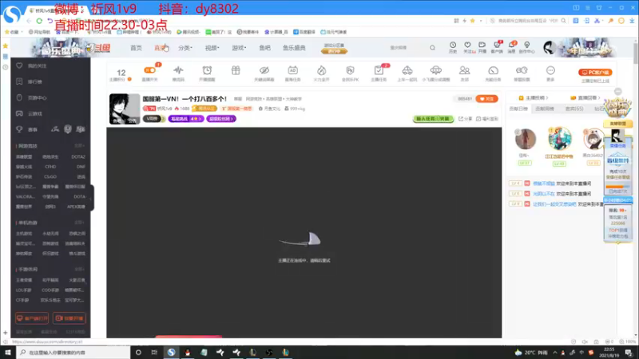Click the waveform icon in streamer toolbar

[178, 70]
